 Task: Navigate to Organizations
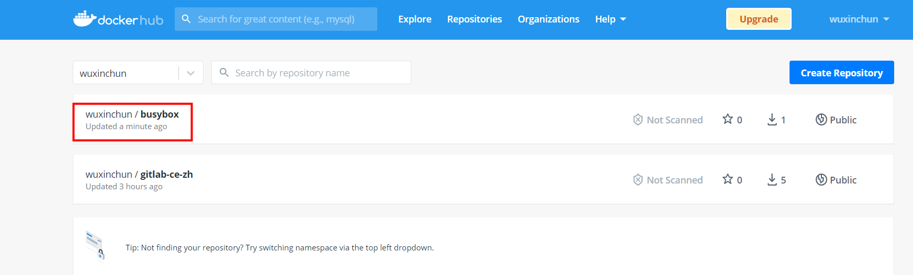(x=548, y=19)
